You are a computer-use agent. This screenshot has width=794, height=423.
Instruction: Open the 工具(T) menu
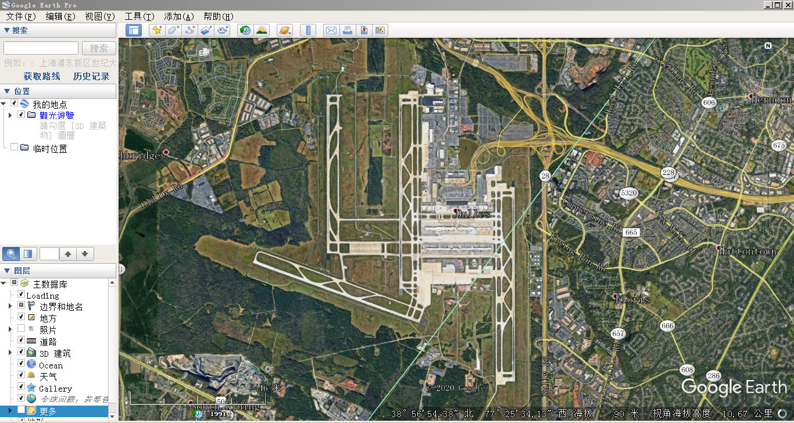140,16
